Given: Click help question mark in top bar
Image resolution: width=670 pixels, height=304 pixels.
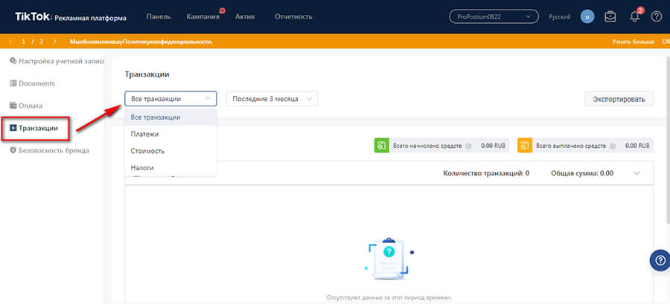Looking at the screenshot, I should click(x=656, y=16).
